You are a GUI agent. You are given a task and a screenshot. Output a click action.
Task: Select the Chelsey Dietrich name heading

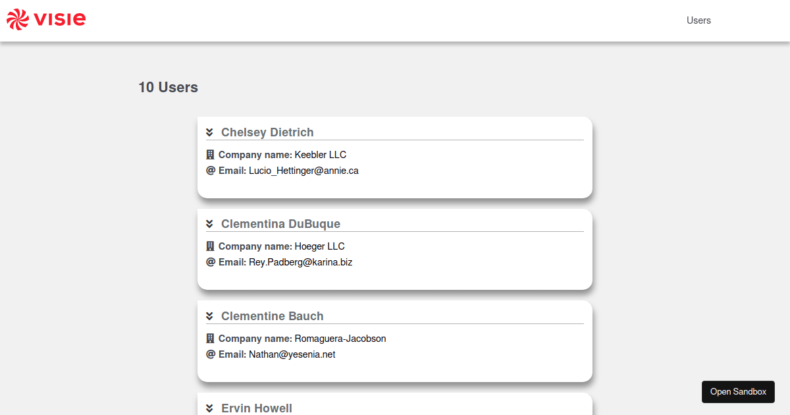267,132
